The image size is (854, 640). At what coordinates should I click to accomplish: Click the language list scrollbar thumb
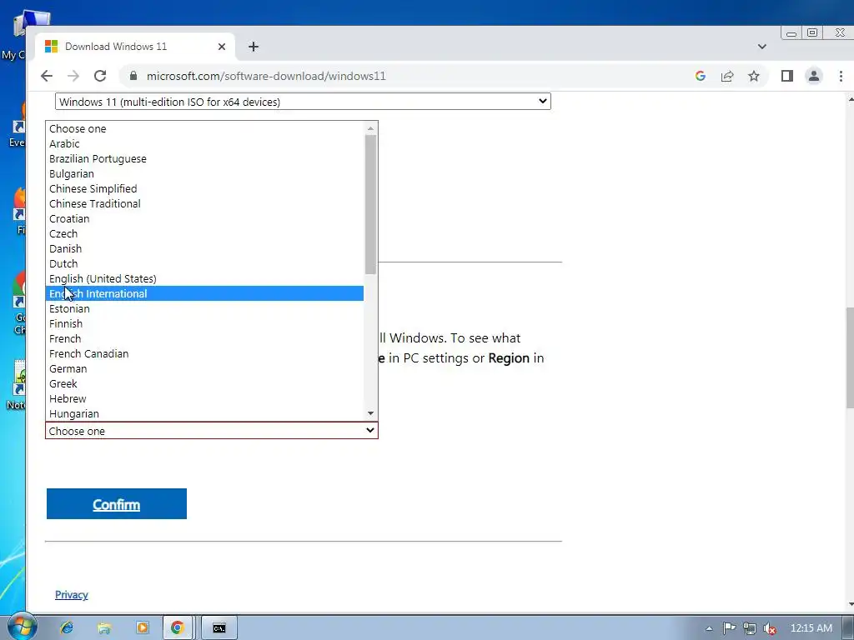[x=370, y=205]
